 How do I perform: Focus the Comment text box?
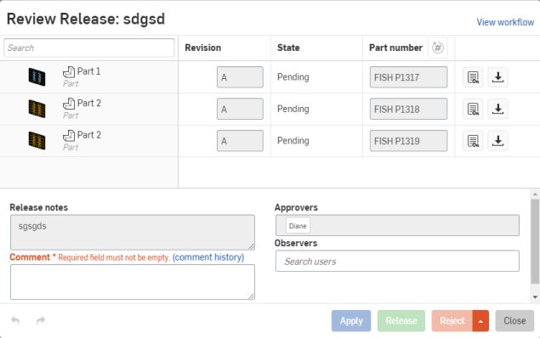click(133, 282)
